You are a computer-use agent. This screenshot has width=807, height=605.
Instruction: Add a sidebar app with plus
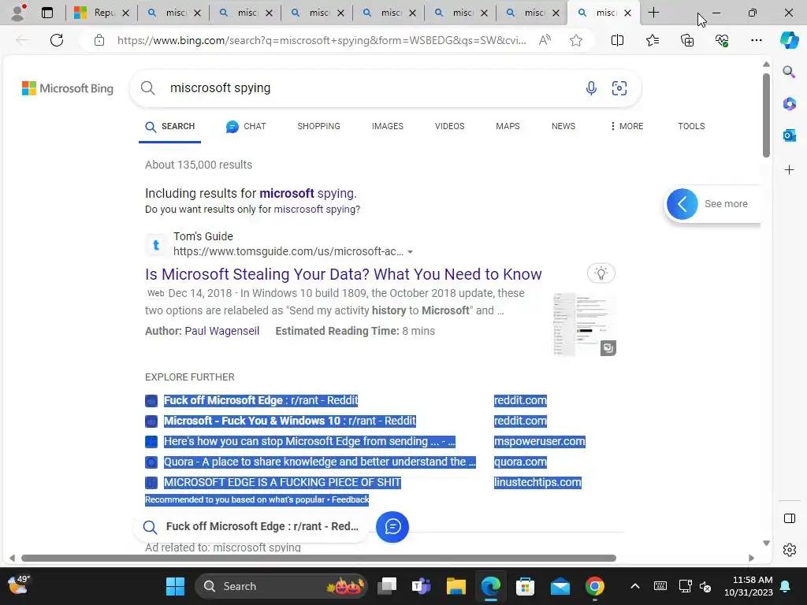coord(789,170)
